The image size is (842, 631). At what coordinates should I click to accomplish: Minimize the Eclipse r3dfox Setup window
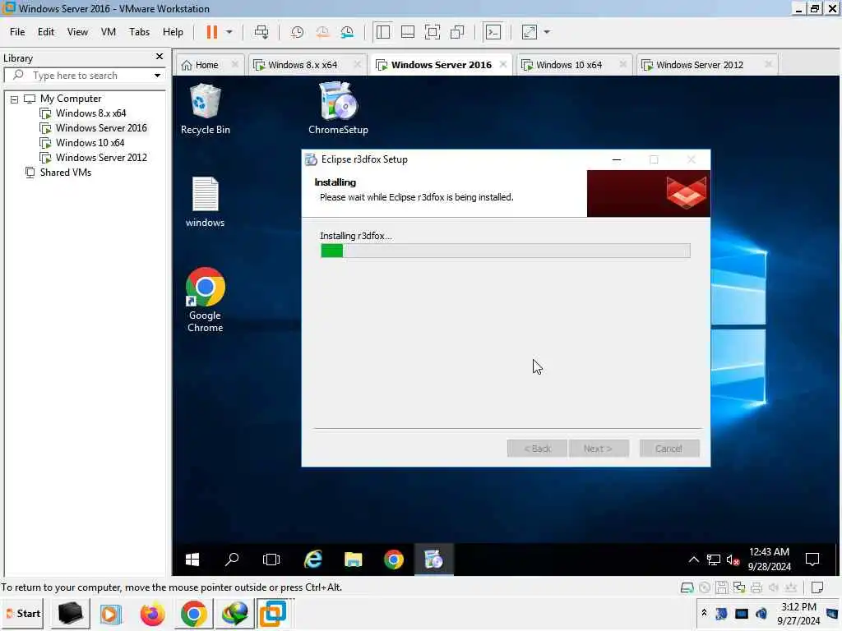point(617,159)
